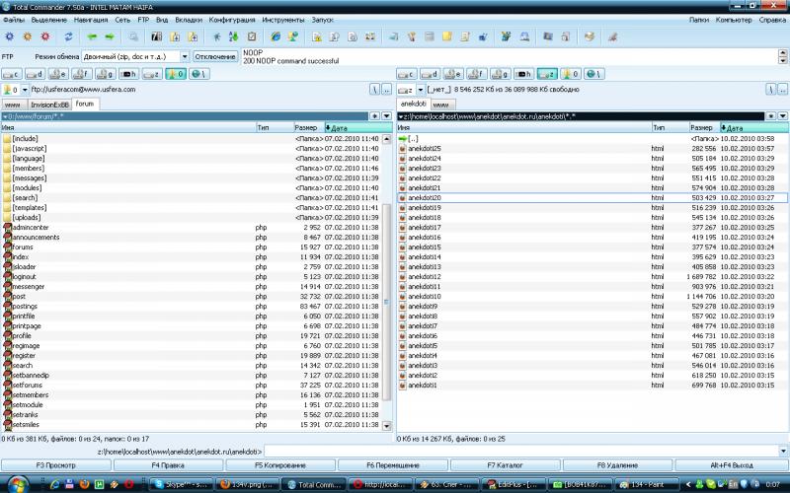The image size is (790, 493).
Task: Switch to EditPlus taskbar window
Action: click(x=512, y=484)
